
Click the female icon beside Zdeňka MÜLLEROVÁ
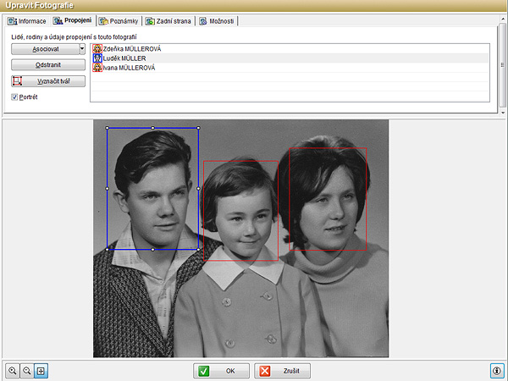pyautogui.click(x=97, y=49)
